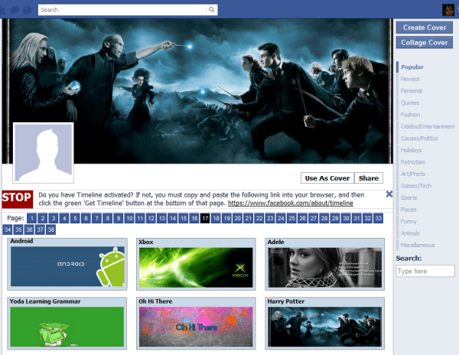The height and width of the screenshot is (355, 459).
Task: Select the Sports category
Action: click(x=409, y=197)
